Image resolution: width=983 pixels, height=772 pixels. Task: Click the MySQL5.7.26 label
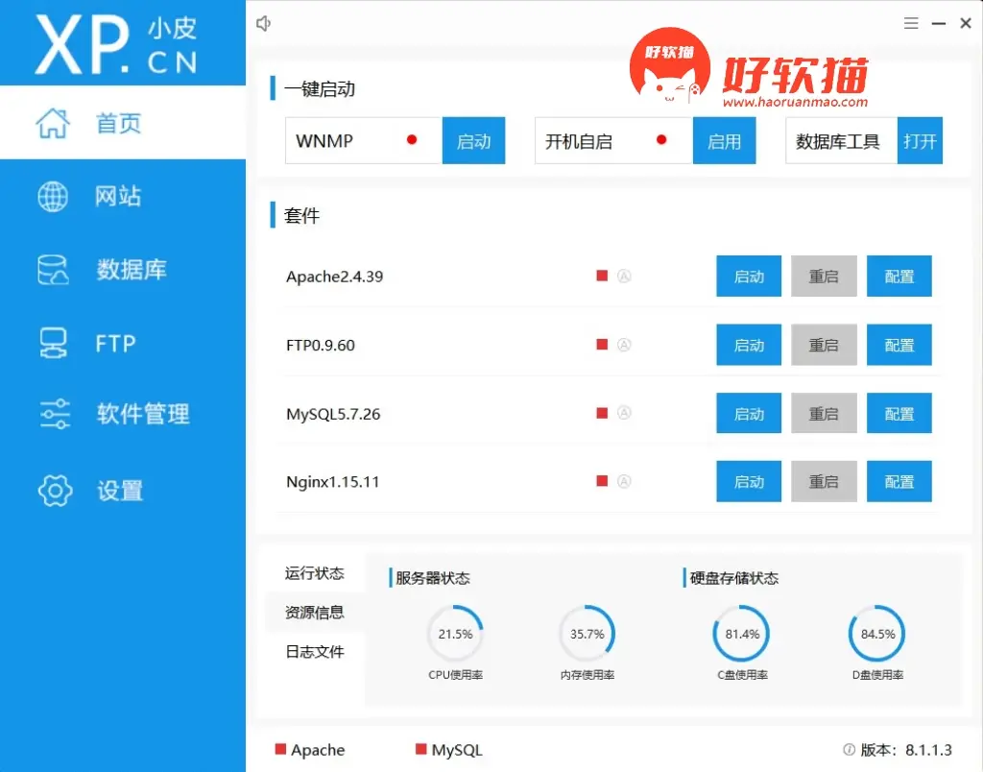pyautogui.click(x=333, y=414)
